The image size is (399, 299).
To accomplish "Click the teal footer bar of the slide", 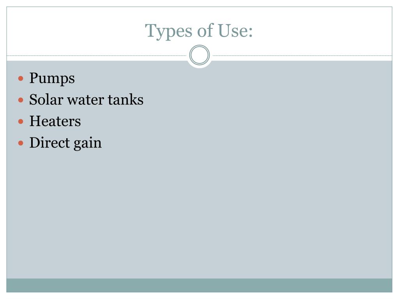I will (x=199, y=285).
